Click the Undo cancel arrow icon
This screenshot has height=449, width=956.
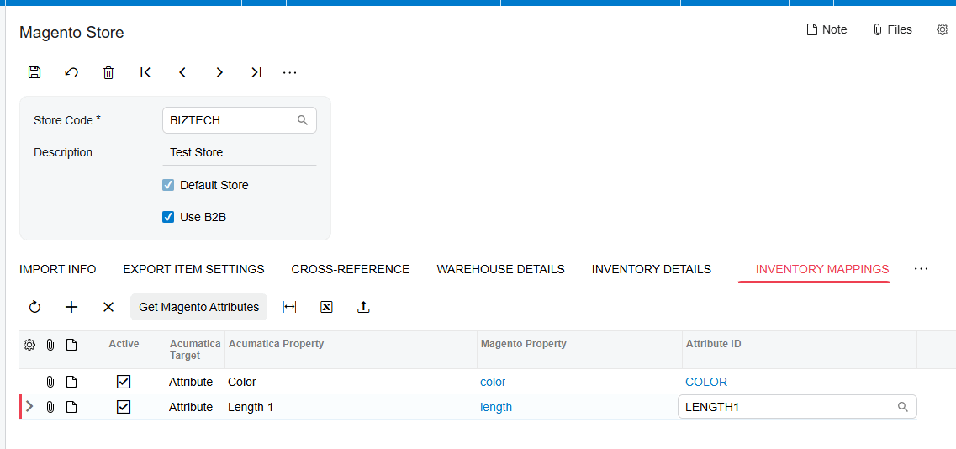71,72
